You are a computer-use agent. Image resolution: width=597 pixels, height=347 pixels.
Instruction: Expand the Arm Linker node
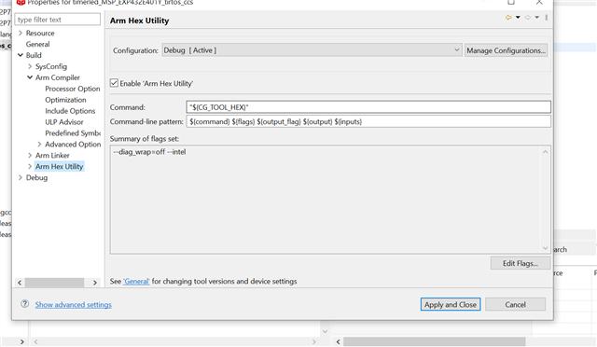pos(30,155)
